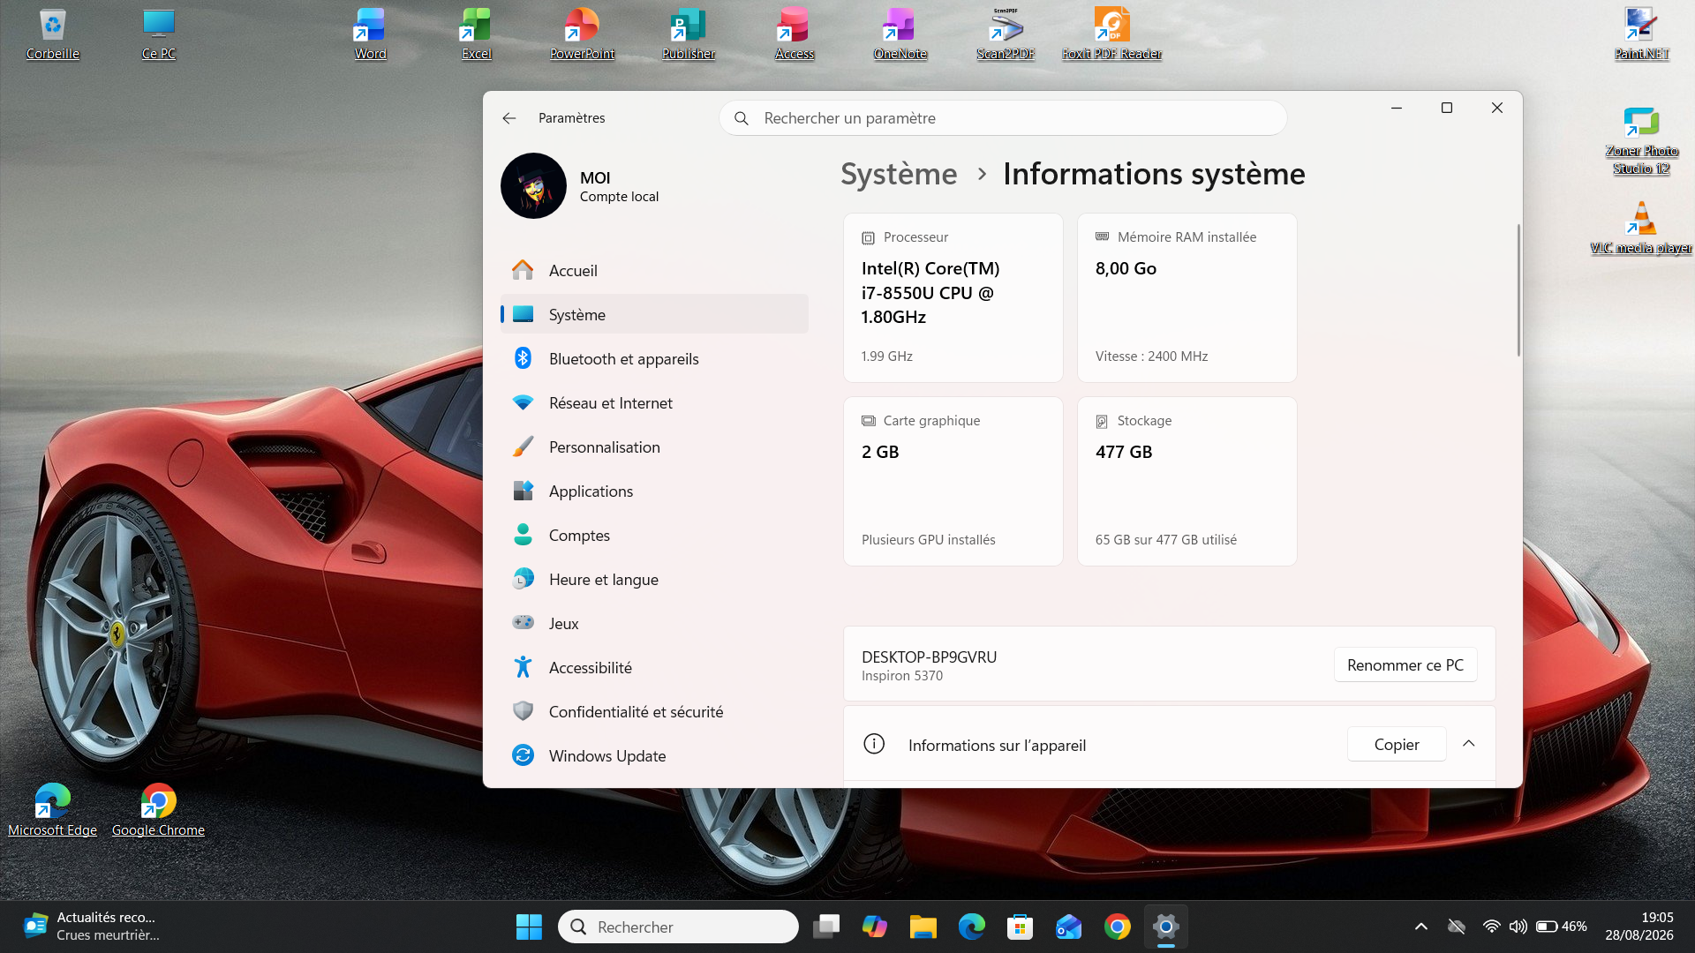Click the MOI profile avatar
The width and height of the screenshot is (1695, 953).
coord(533,186)
